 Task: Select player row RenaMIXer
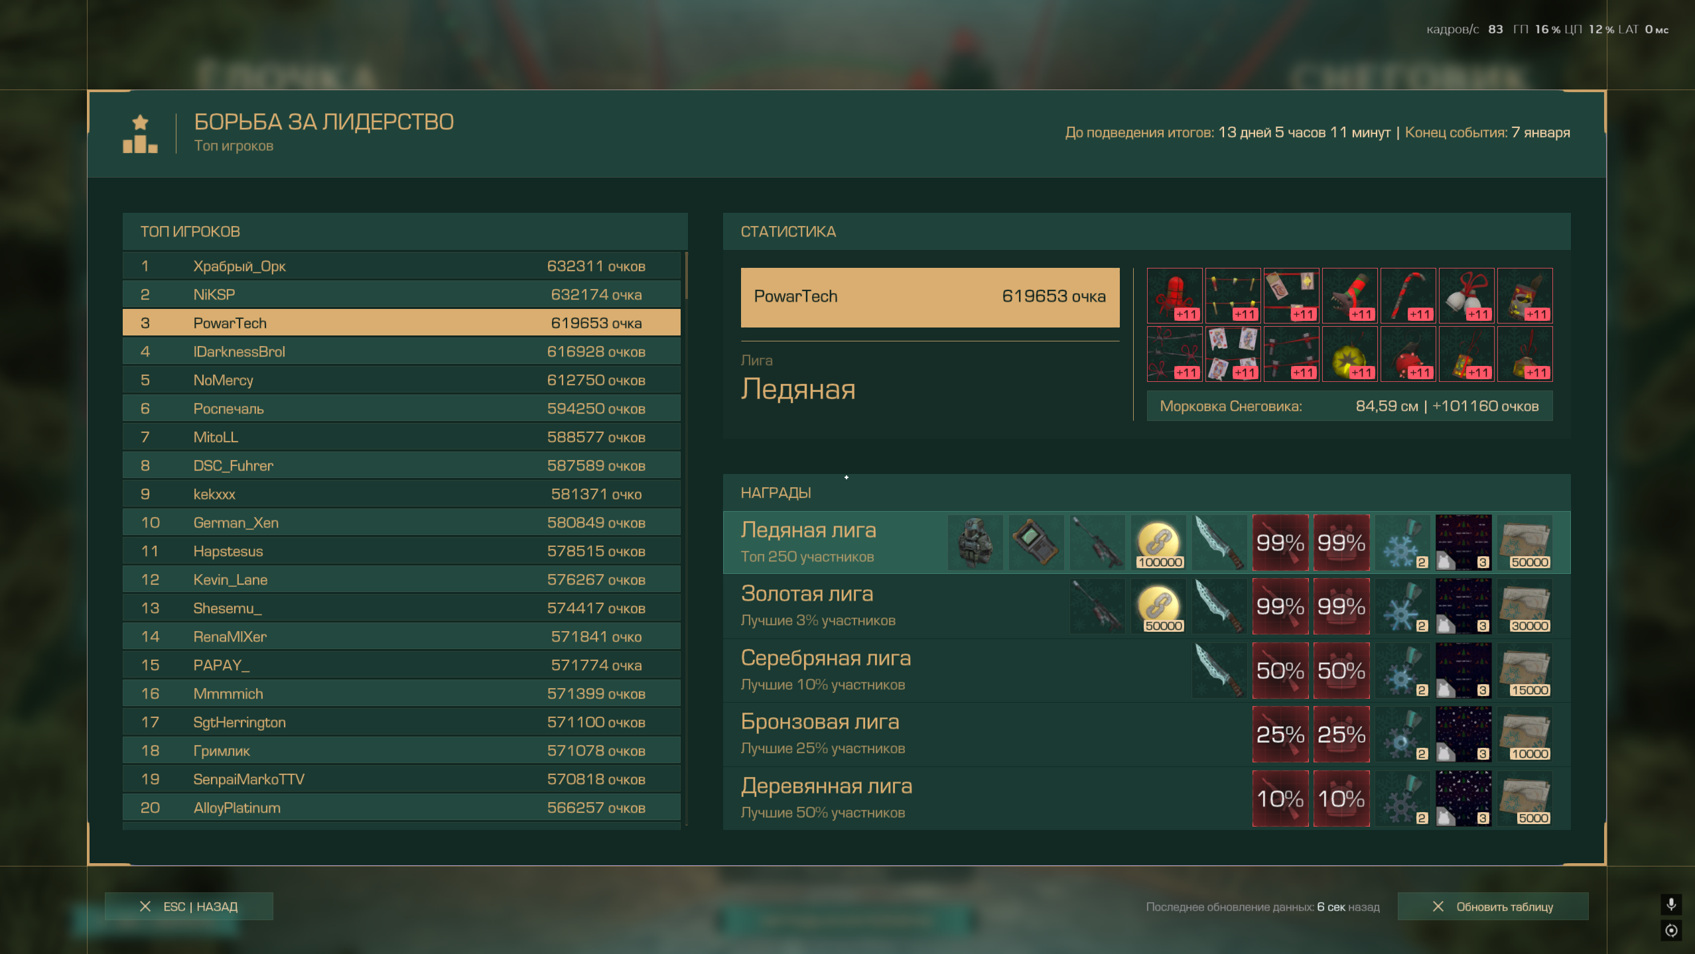tap(401, 636)
